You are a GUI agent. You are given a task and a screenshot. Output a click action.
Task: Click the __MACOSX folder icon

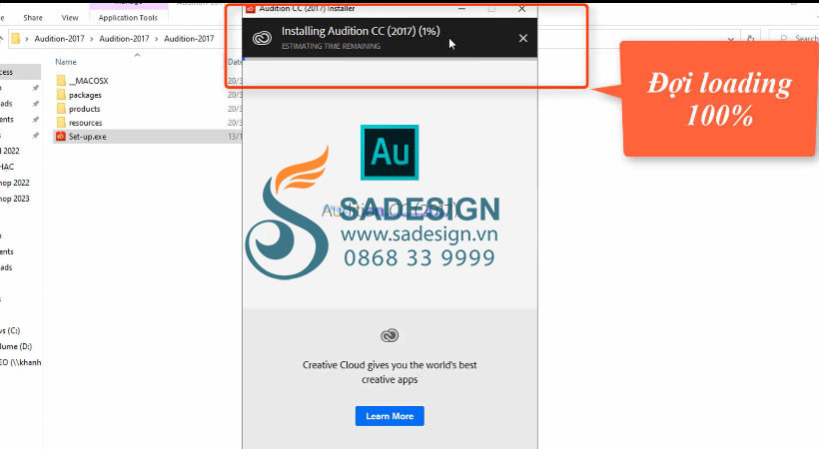pyautogui.click(x=61, y=80)
